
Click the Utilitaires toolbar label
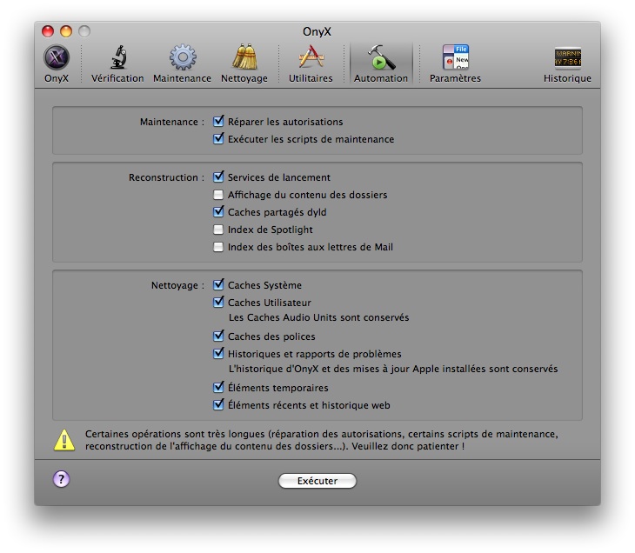tap(311, 78)
